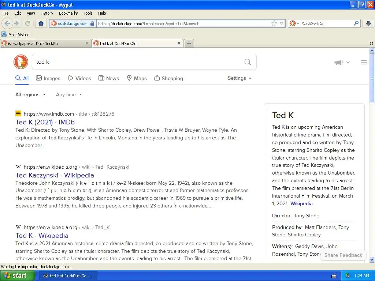375x281 pixels.
Task: Open the hamburger side menu
Action: click(364, 62)
